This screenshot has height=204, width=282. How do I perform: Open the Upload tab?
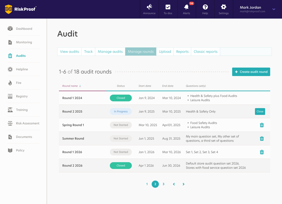point(165,52)
